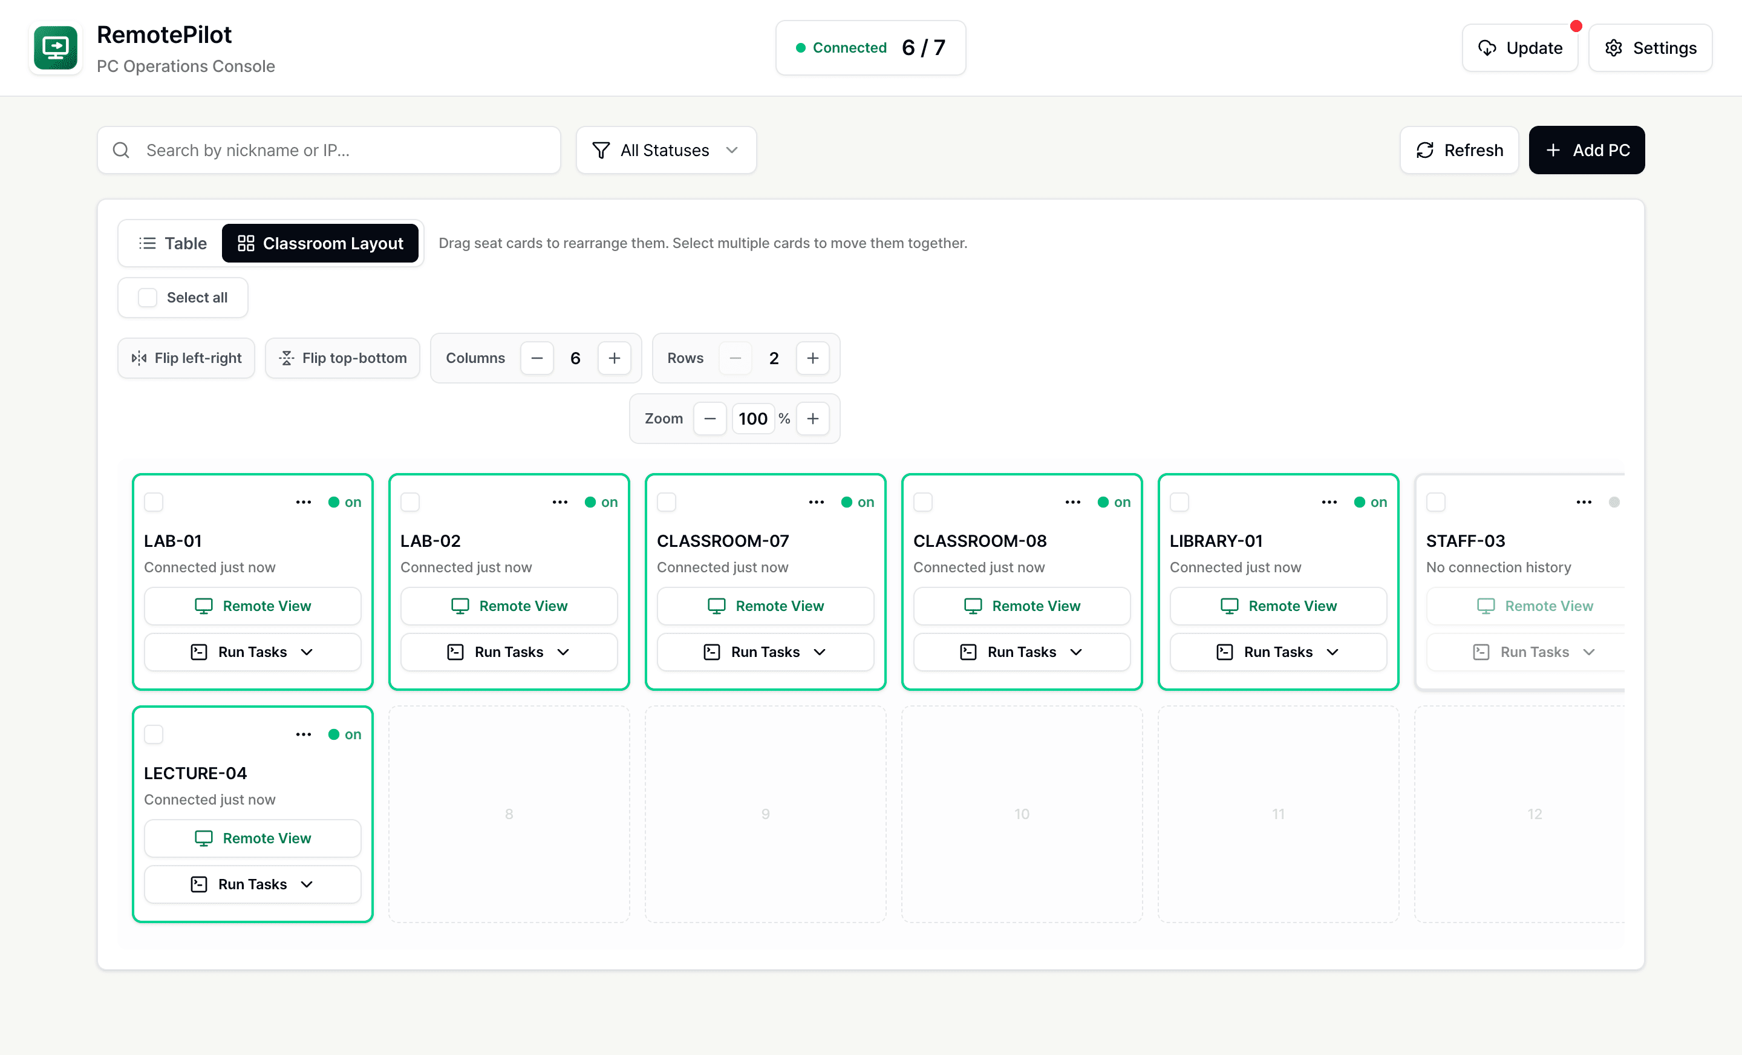Image resolution: width=1742 pixels, height=1055 pixels.
Task: Click empty seat slot 8
Action: pyautogui.click(x=509, y=814)
